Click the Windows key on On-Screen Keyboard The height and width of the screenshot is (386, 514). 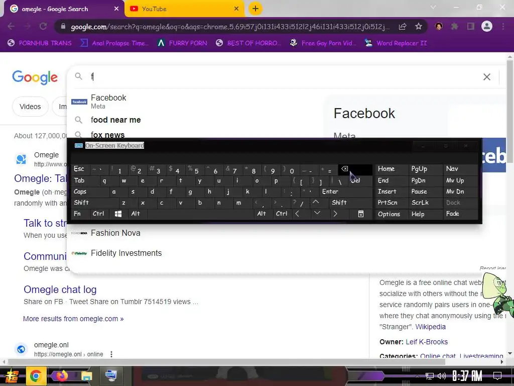(118, 214)
